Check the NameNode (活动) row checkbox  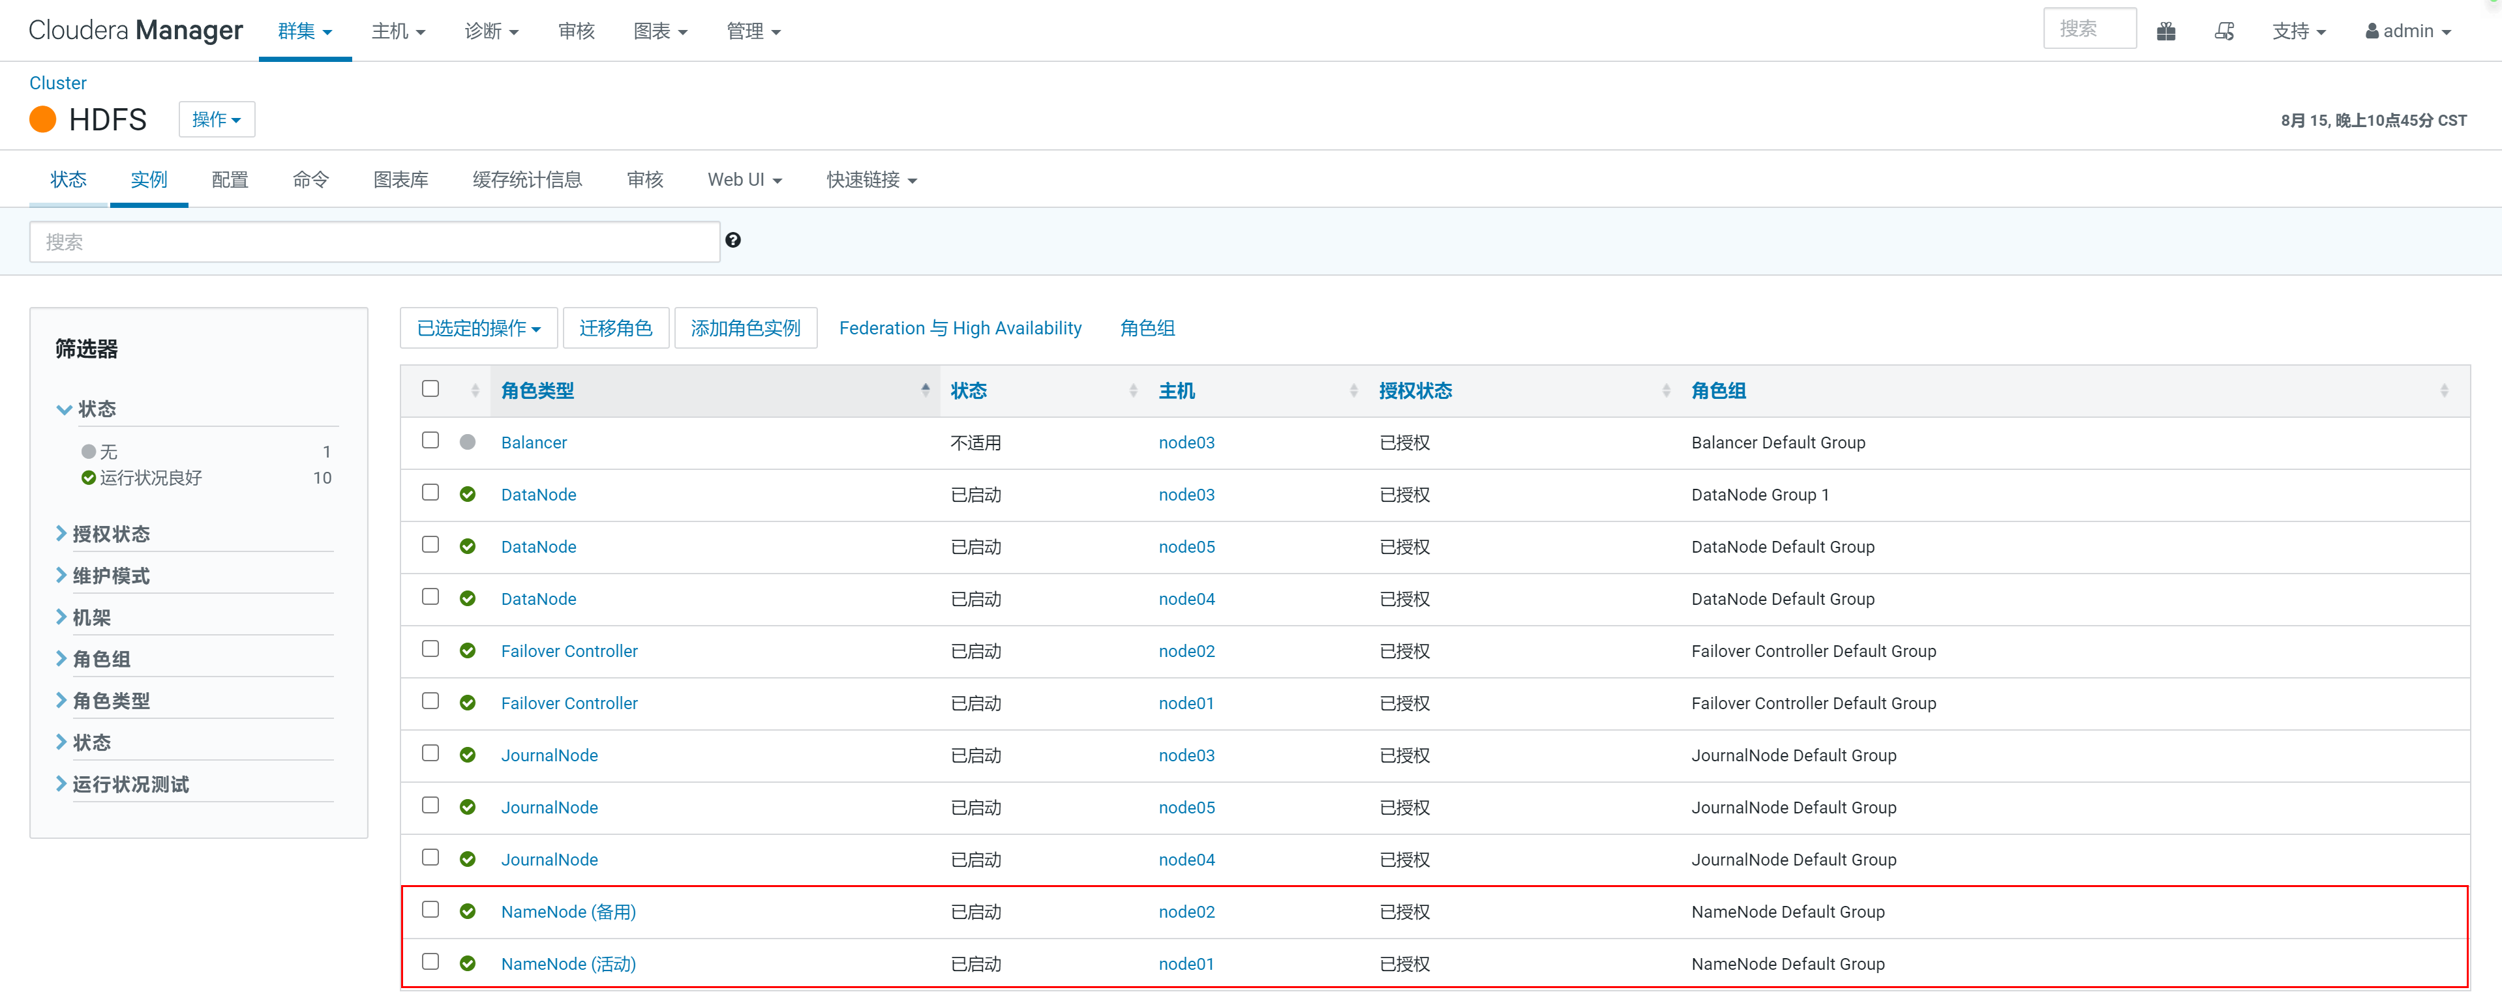(x=430, y=962)
